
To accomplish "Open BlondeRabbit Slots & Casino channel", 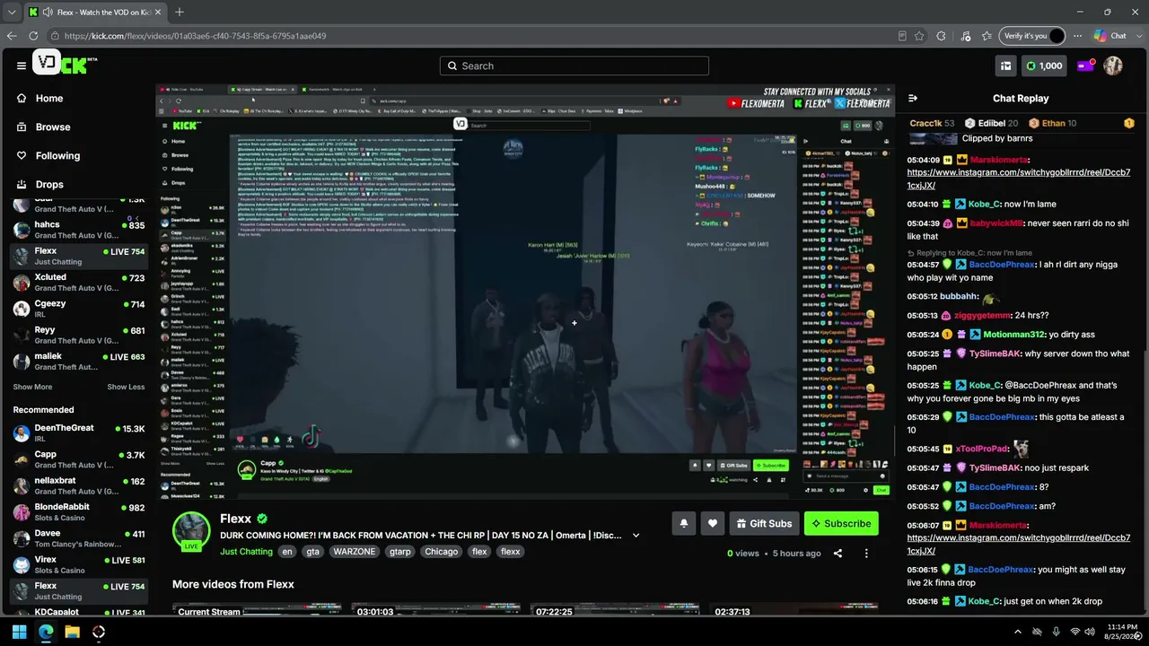I will tap(78, 512).
